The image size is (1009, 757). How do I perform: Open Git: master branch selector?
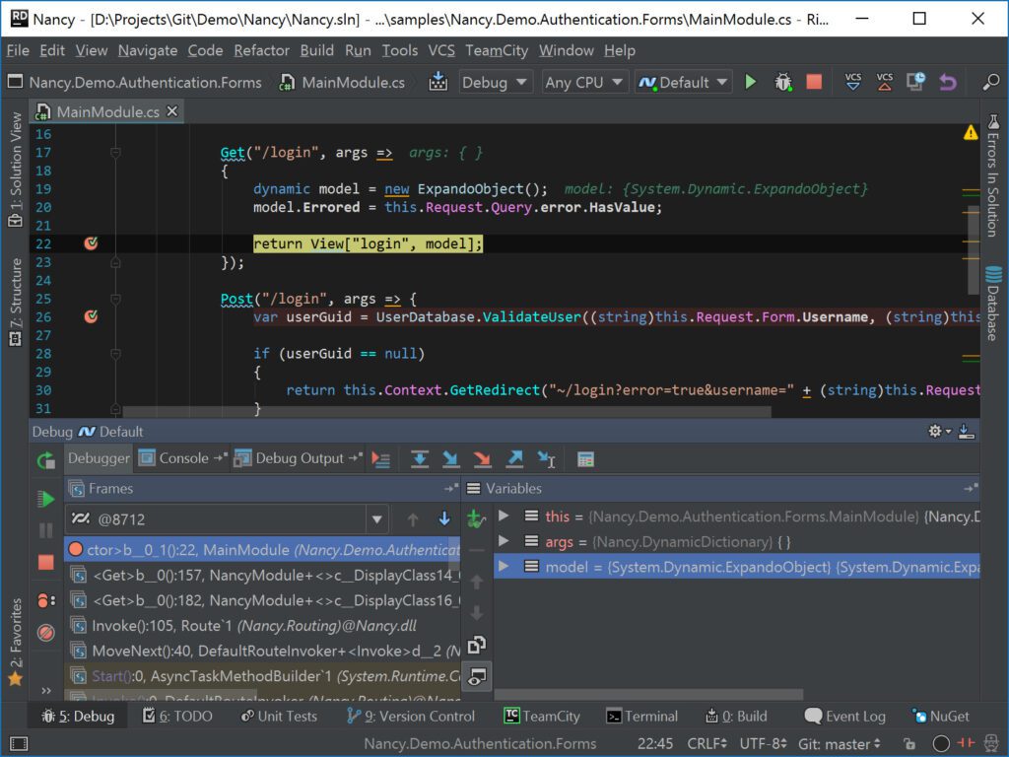[x=840, y=744]
